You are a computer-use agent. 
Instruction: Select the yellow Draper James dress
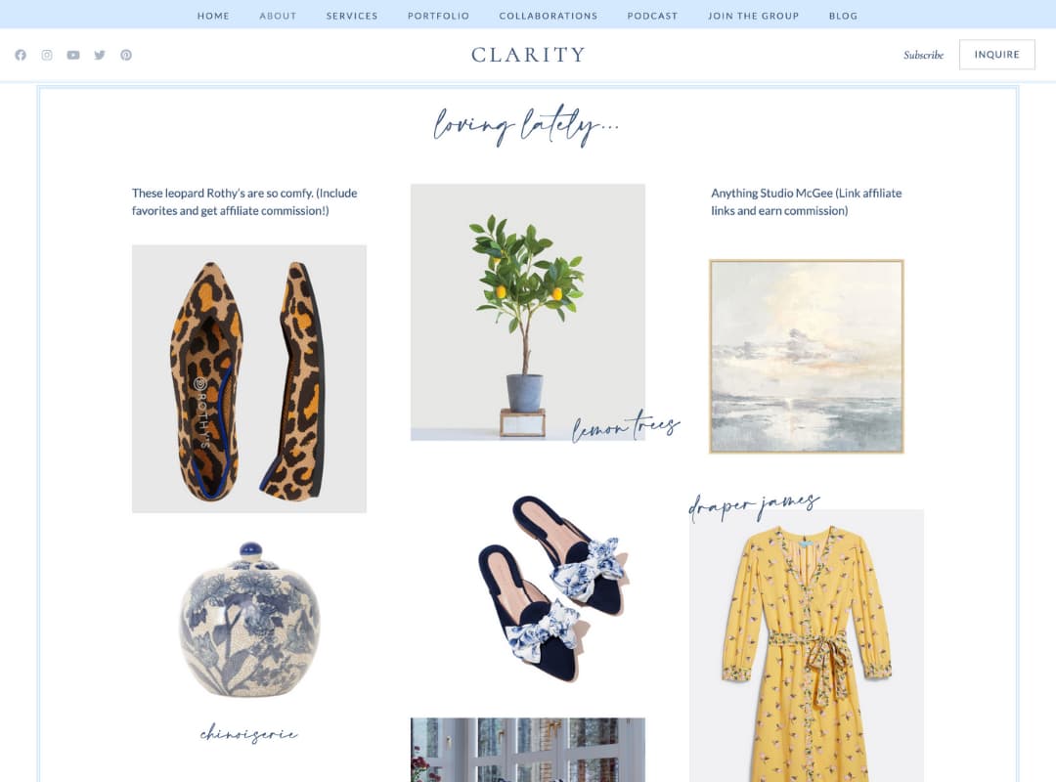[807, 645]
